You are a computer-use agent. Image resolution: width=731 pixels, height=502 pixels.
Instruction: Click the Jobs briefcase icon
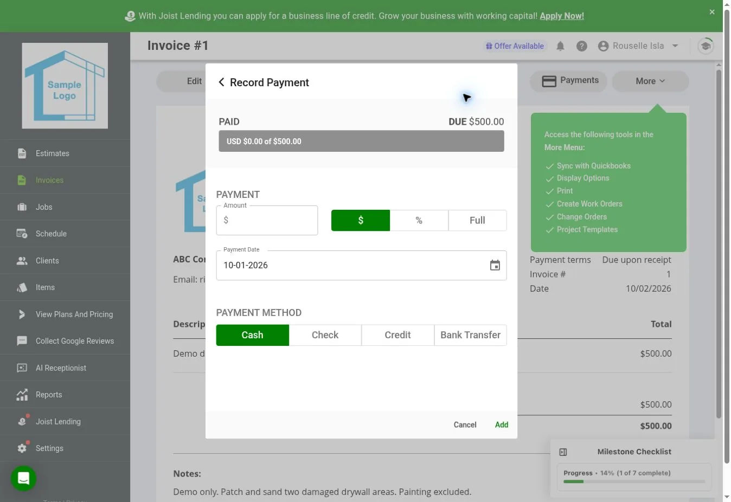(22, 207)
